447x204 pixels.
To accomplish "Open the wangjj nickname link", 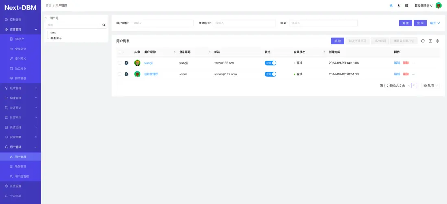I will tap(149, 63).
